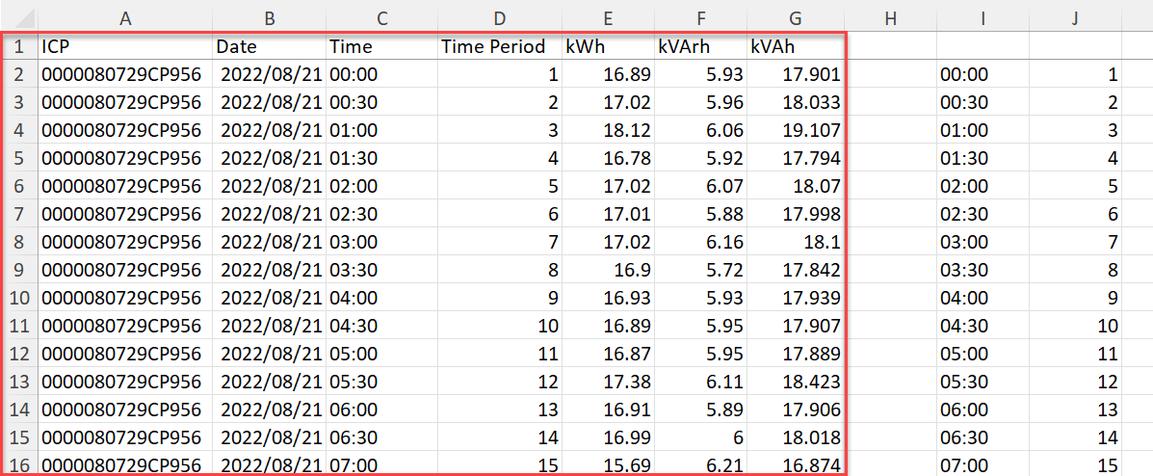Select row 16 header

coord(18,464)
